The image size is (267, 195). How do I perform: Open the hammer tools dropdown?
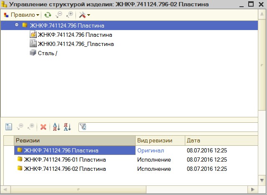85,15
